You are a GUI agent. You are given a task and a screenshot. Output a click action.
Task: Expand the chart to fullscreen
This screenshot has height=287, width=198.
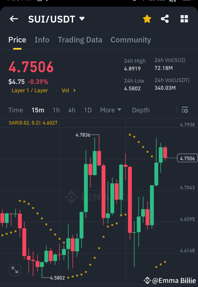[15, 270]
